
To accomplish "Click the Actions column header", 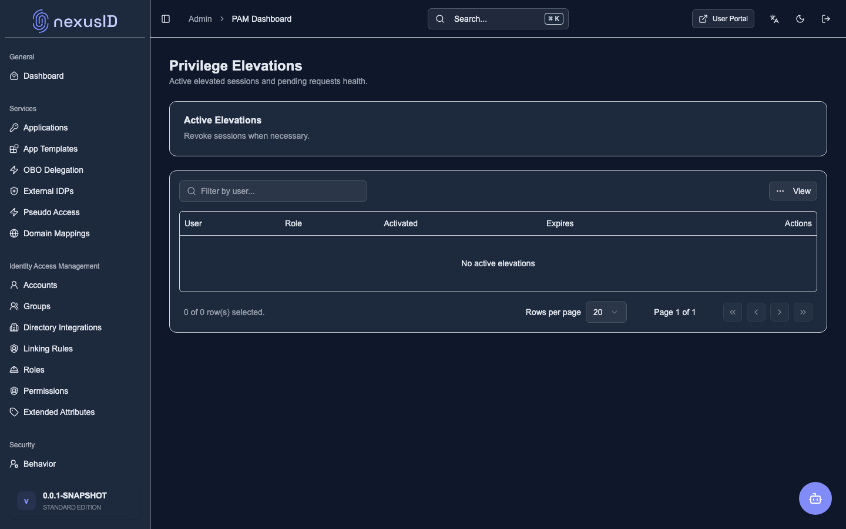I will click(798, 223).
